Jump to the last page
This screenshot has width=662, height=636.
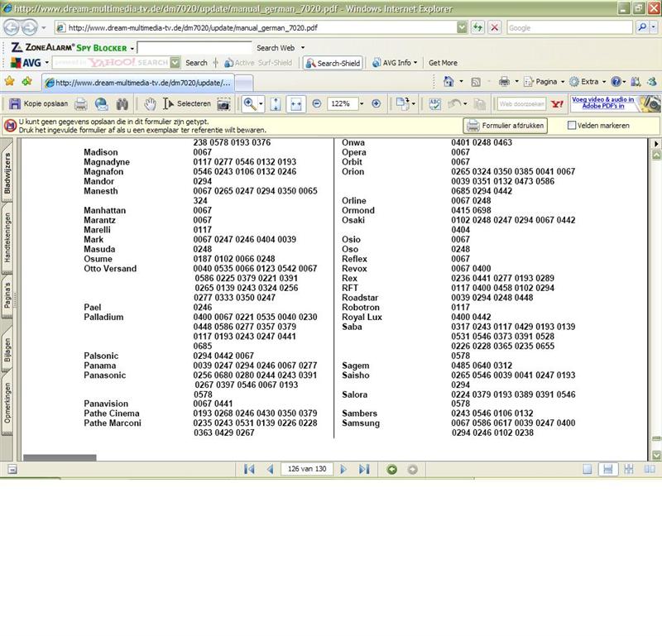pyautogui.click(x=364, y=469)
